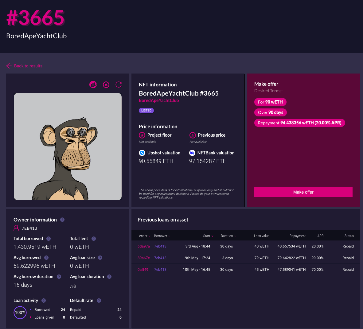This screenshot has height=329, width=363.
Task: Click the Bored Ape #3665 image
Action: point(68,146)
